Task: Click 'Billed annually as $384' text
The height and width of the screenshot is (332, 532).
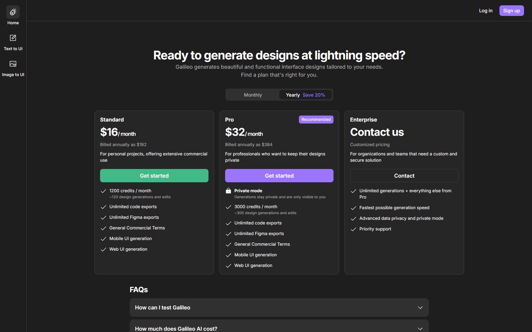Action: point(249,144)
